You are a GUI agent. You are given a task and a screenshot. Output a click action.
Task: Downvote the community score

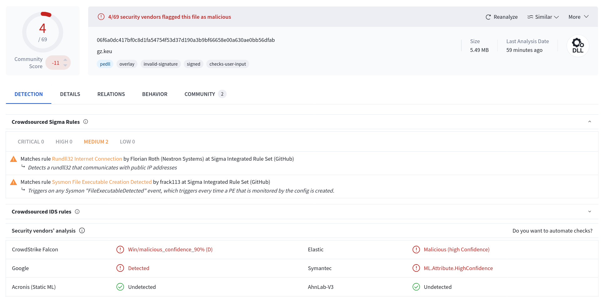coord(65,65)
